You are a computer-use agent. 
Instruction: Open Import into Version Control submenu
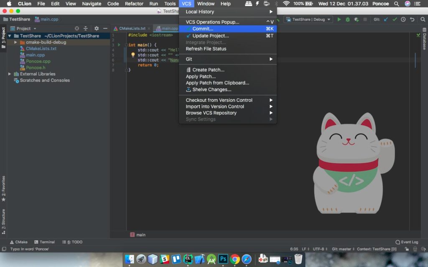pos(228,106)
